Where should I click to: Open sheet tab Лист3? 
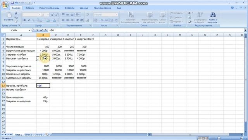tap(39, 135)
